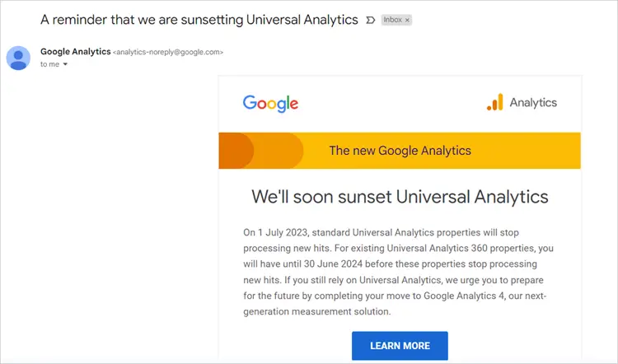Expand recipient details arrow beside 'to me'
The height and width of the screenshot is (364, 618).
pos(65,64)
